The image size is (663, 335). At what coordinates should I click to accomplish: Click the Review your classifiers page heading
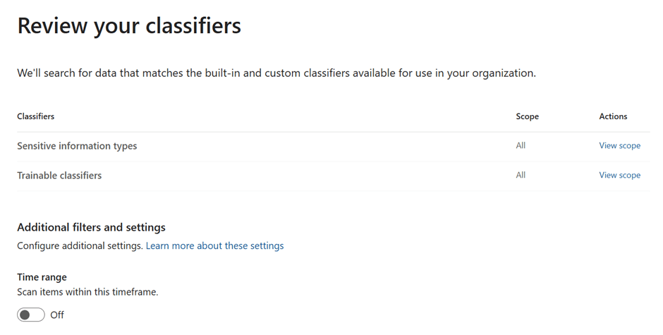point(129,26)
